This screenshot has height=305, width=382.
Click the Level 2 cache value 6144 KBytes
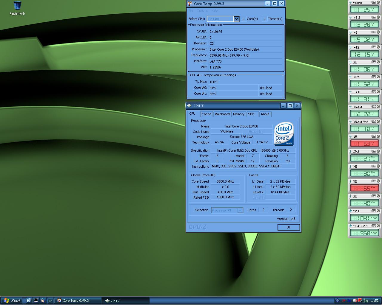(280, 192)
